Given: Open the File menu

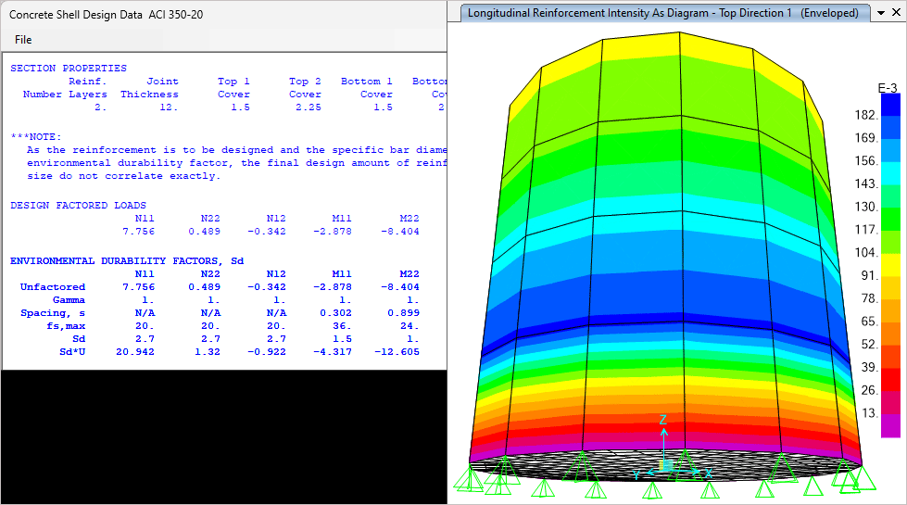Looking at the screenshot, I should 23,40.
